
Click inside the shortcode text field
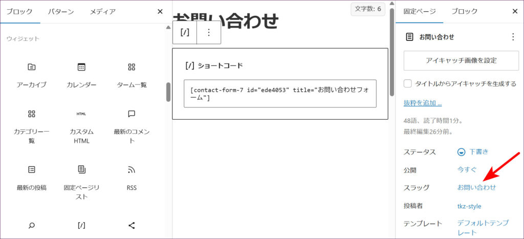(280, 93)
